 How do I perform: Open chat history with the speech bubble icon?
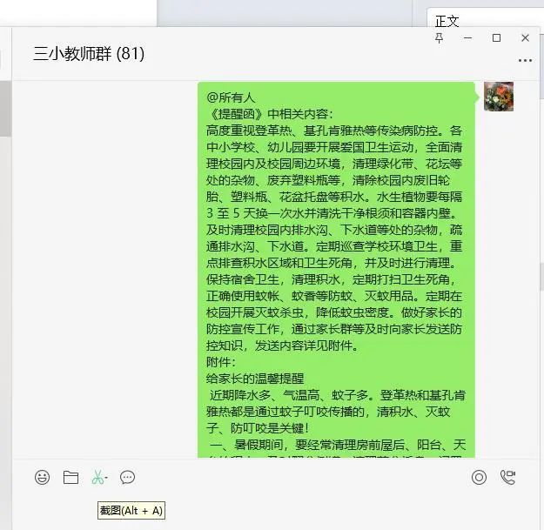pos(127,477)
